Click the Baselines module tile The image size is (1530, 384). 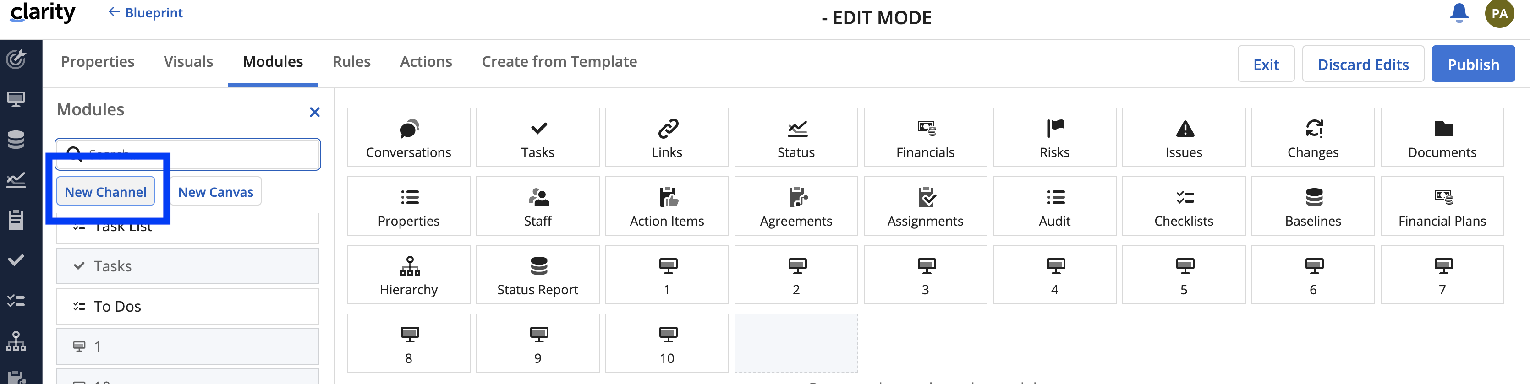tap(1313, 206)
